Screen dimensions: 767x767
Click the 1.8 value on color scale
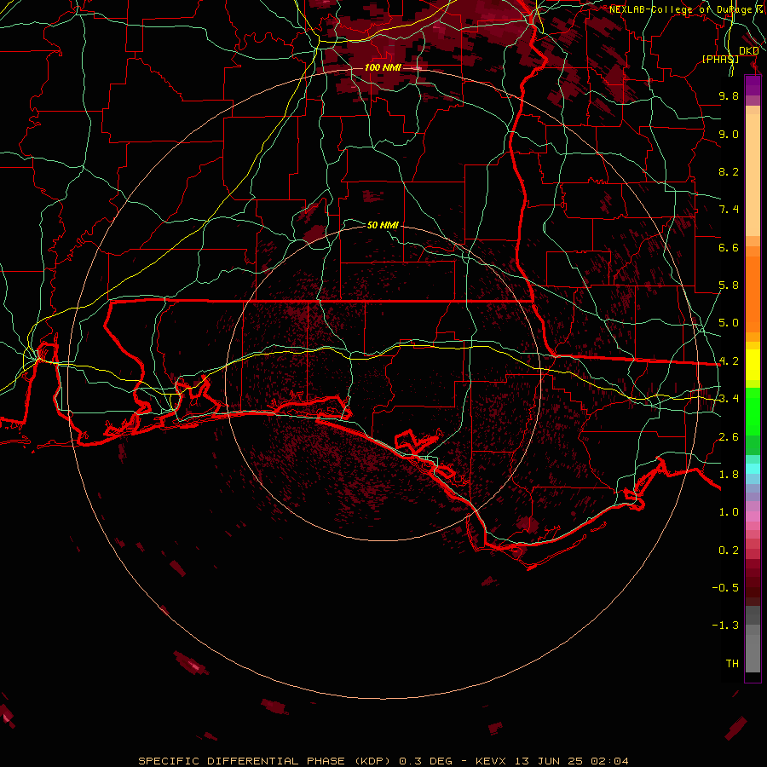(x=729, y=475)
